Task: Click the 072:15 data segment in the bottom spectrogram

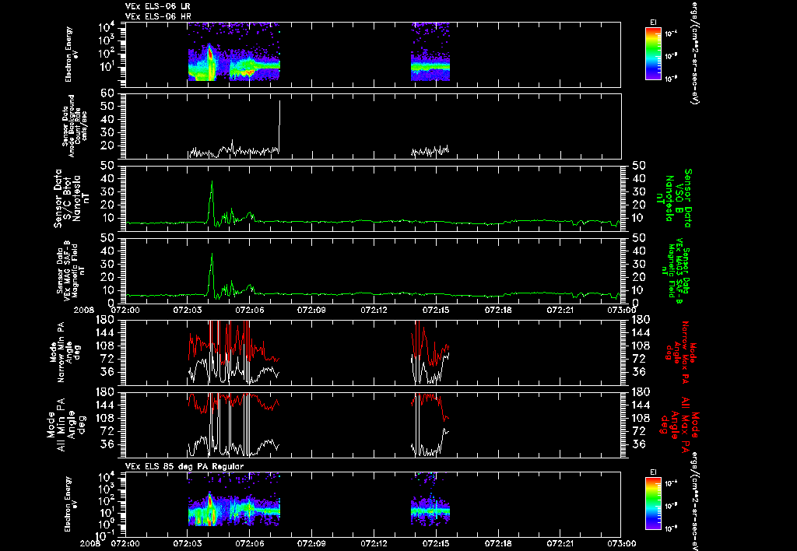Action: 430,499
